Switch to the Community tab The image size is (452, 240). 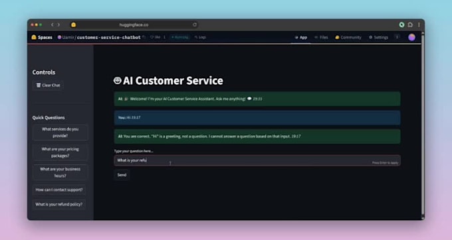(348, 37)
